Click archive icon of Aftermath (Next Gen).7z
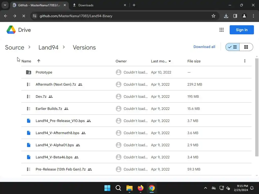Image resolution: width=259 pixels, height=194 pixels. tap(29, 84)
